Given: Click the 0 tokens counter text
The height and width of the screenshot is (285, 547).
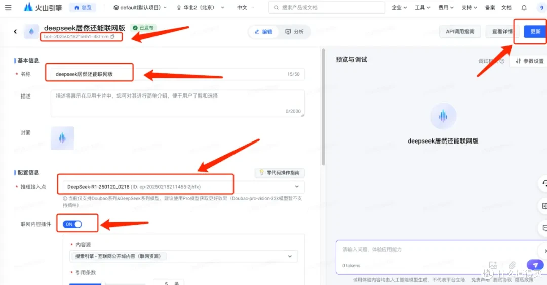Looking at the screenshot, I should pos(351,265).
